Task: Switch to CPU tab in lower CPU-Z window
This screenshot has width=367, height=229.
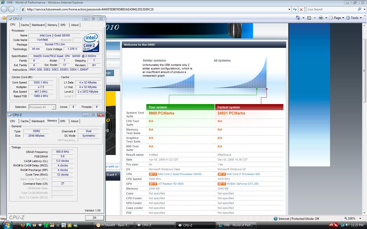Action: point(12,121)
